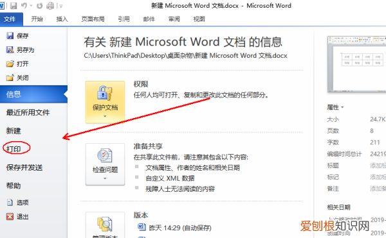Switch to the 插入 tab
386x238 pixels.
pos(62,19)
